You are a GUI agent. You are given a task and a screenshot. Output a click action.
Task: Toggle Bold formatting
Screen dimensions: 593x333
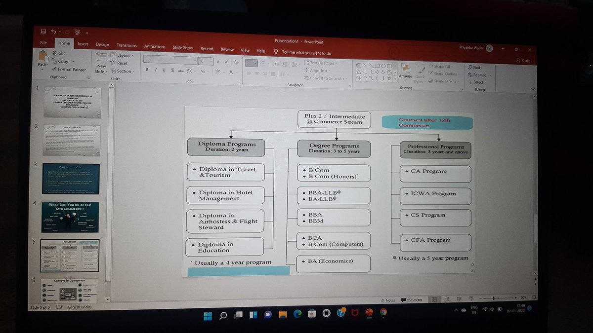point(147,70)
